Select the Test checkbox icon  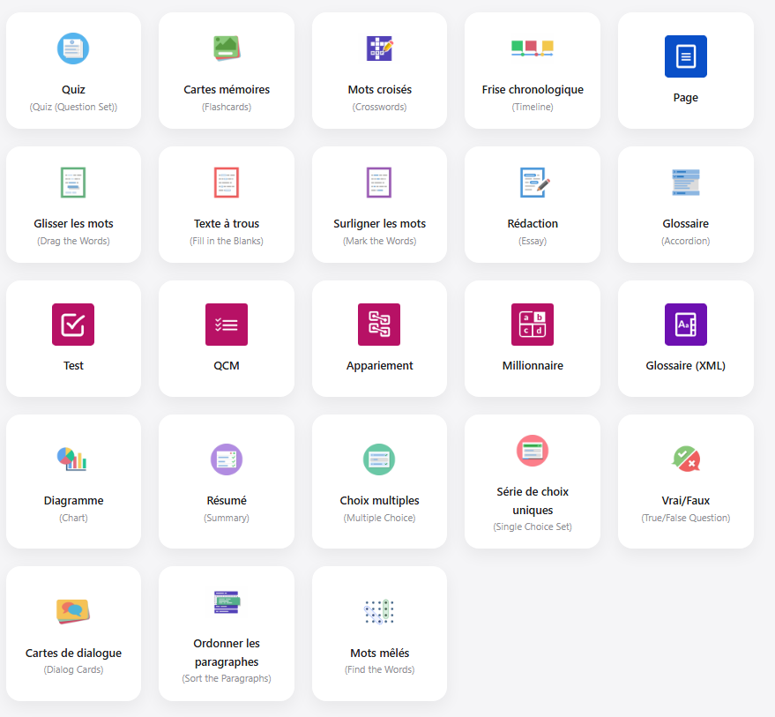point(73,325)
